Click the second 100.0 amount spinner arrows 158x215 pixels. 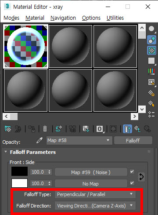click(50, 183)
